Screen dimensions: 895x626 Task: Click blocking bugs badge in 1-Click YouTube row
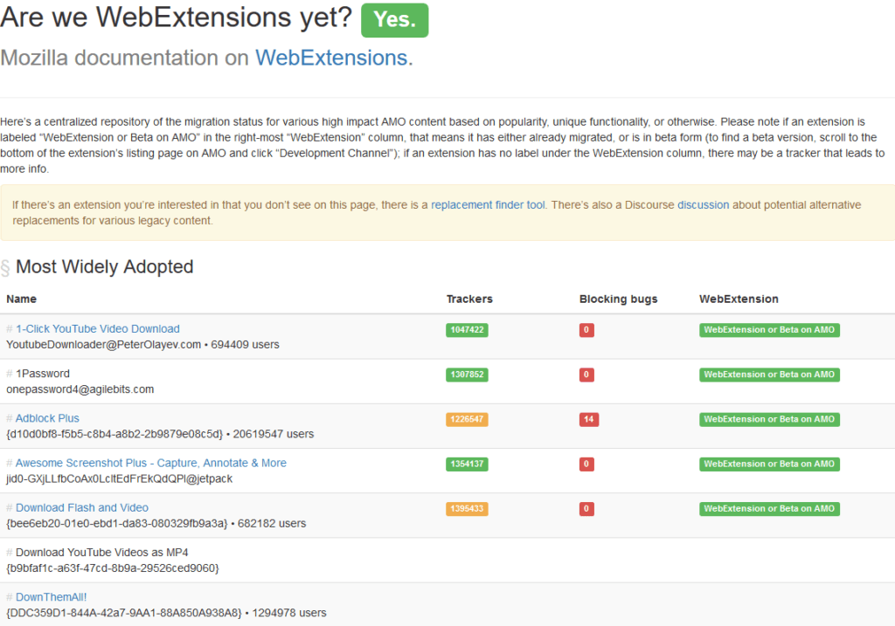coord(586,329)
